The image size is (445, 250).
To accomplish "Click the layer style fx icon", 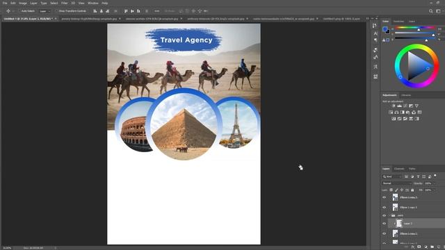I will (x=413, y=247).
